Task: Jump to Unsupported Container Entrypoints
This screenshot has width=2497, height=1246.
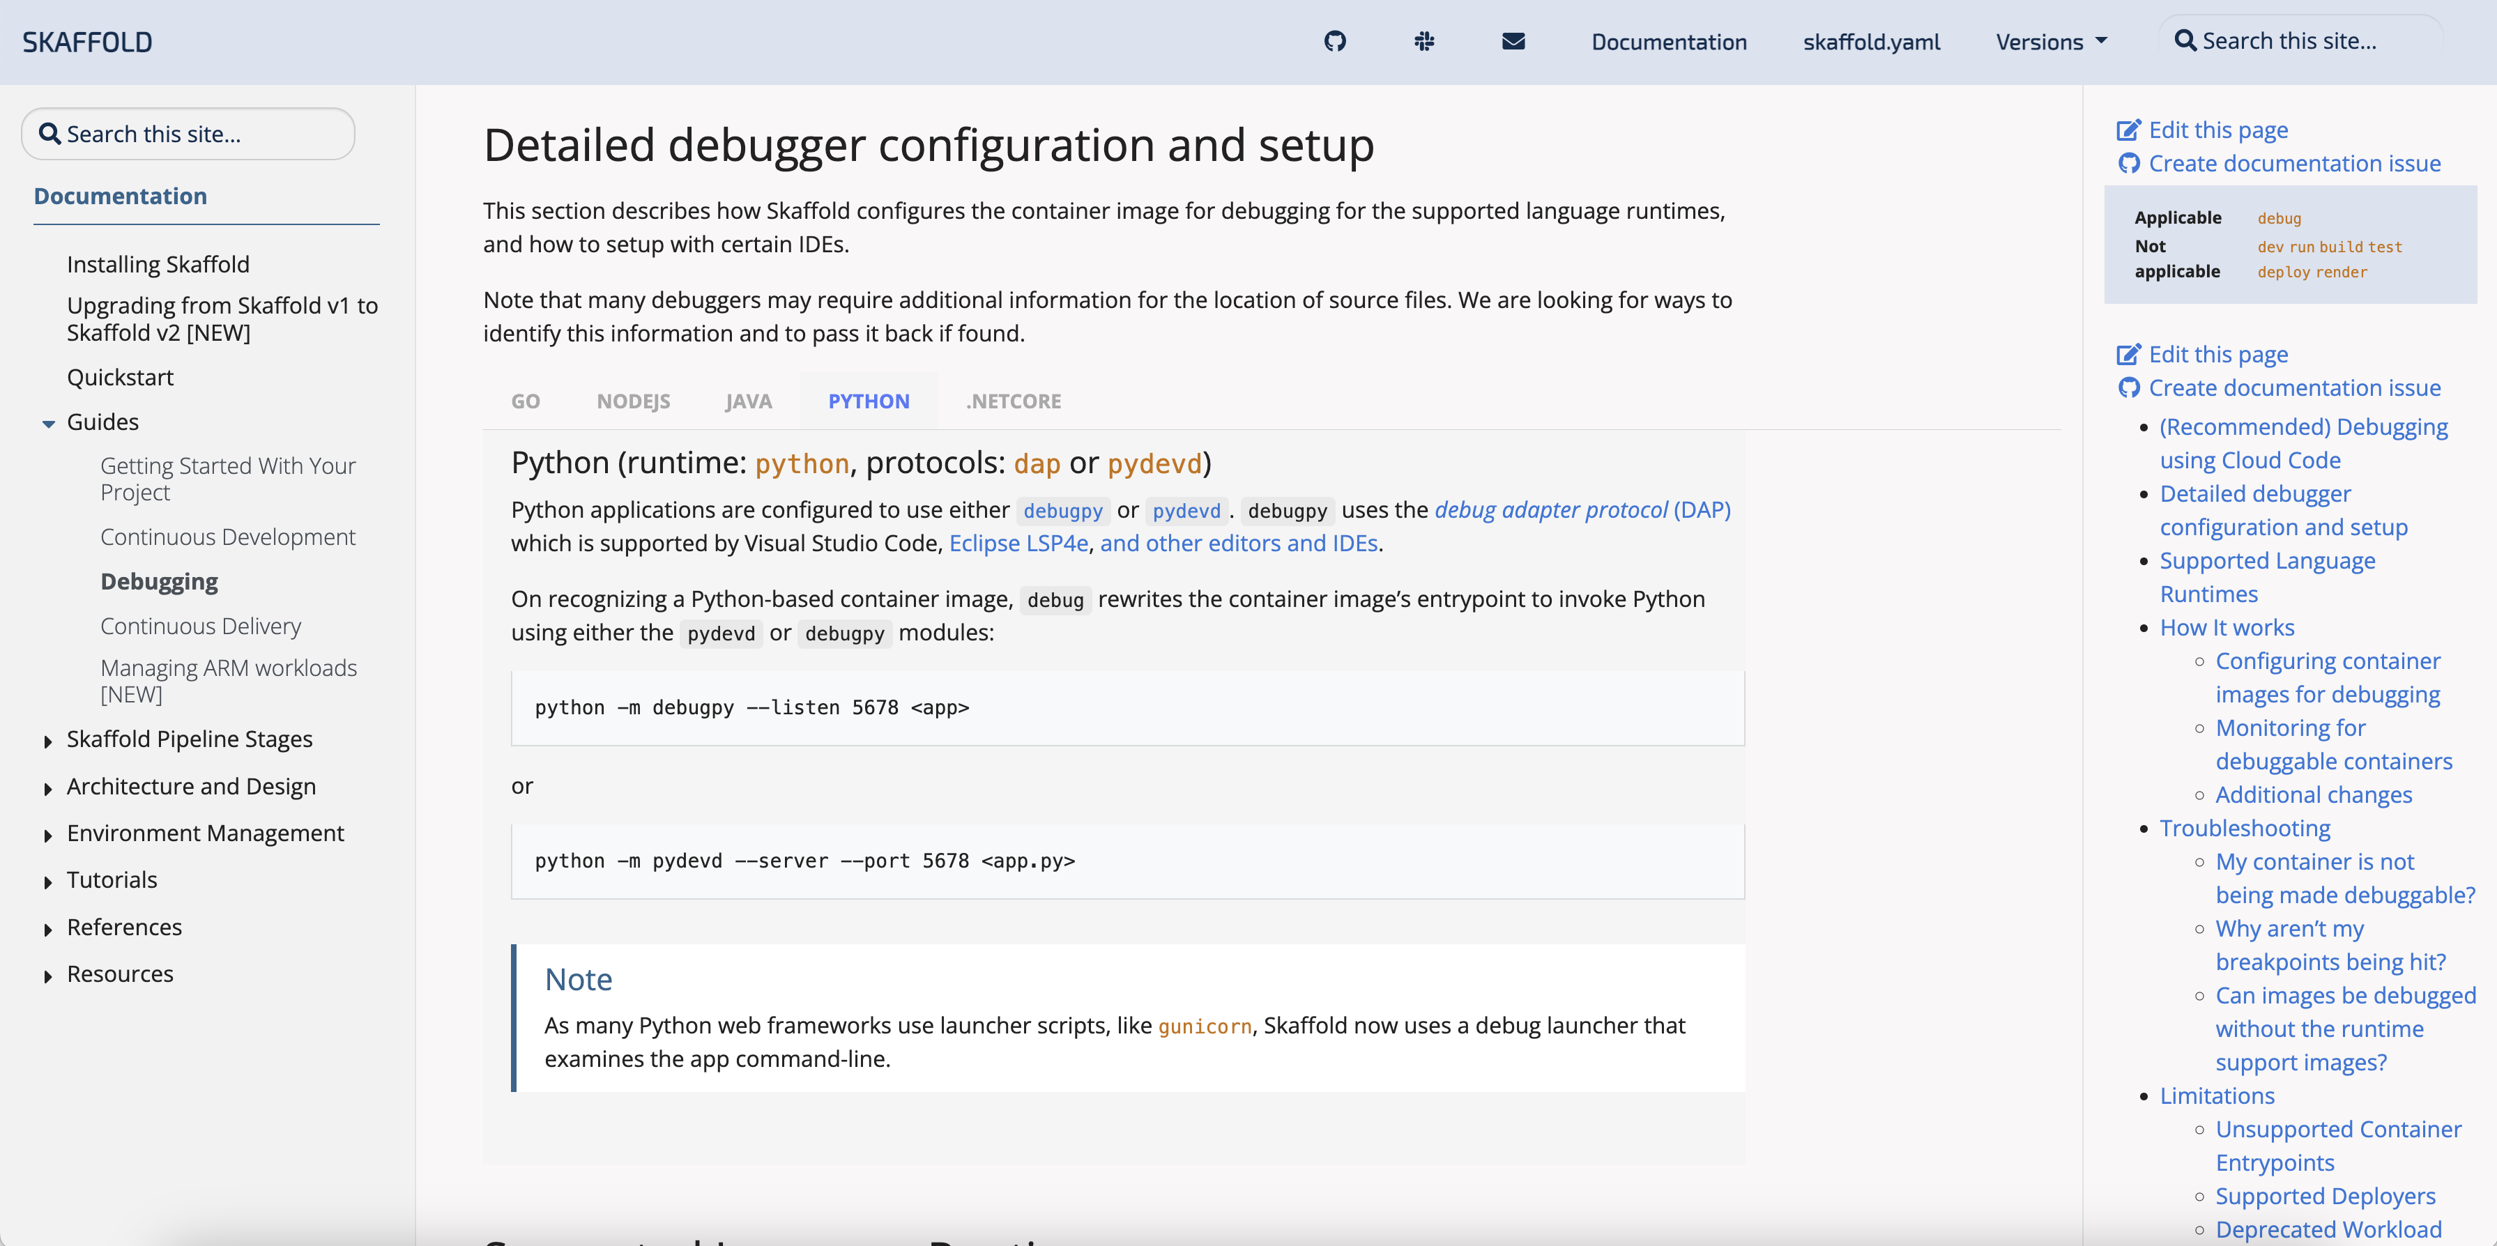Action: [x=2338, y=1145]
